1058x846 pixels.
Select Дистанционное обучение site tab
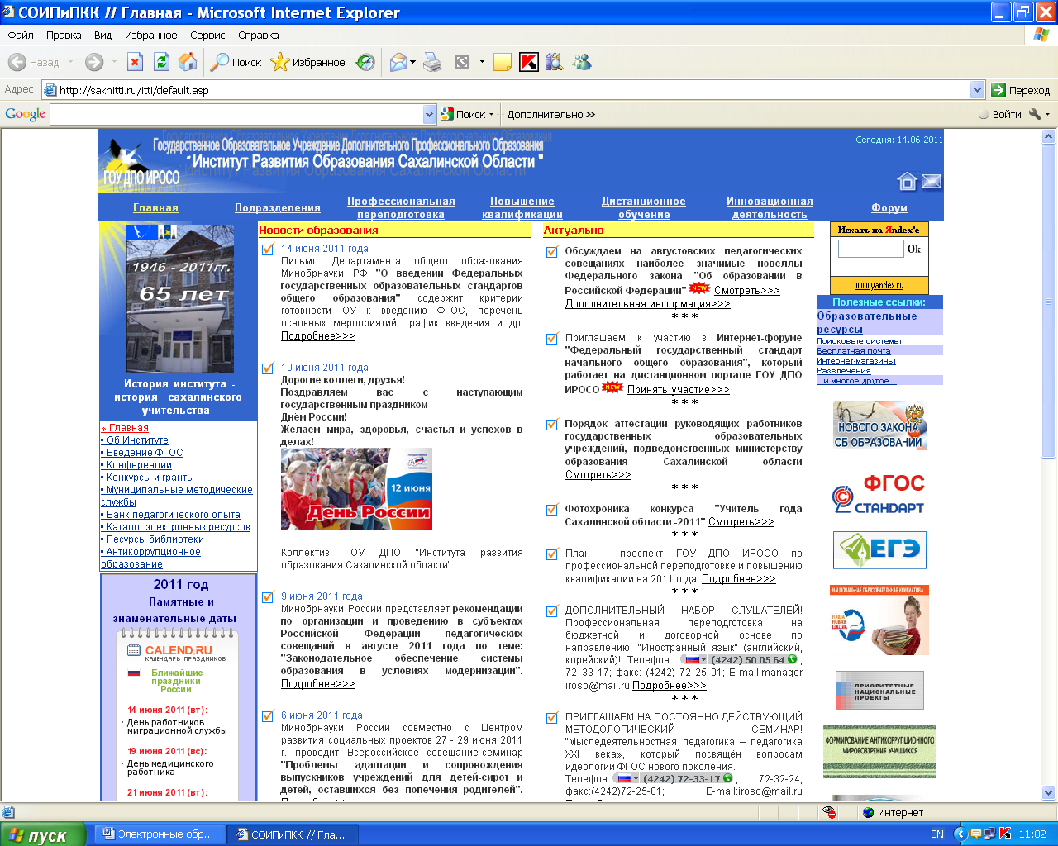point(644,208)
